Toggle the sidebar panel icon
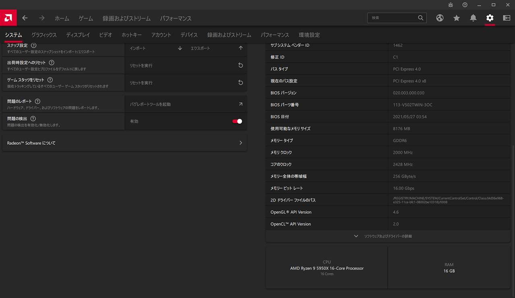 pyautogui.click(x=507, y=18)
